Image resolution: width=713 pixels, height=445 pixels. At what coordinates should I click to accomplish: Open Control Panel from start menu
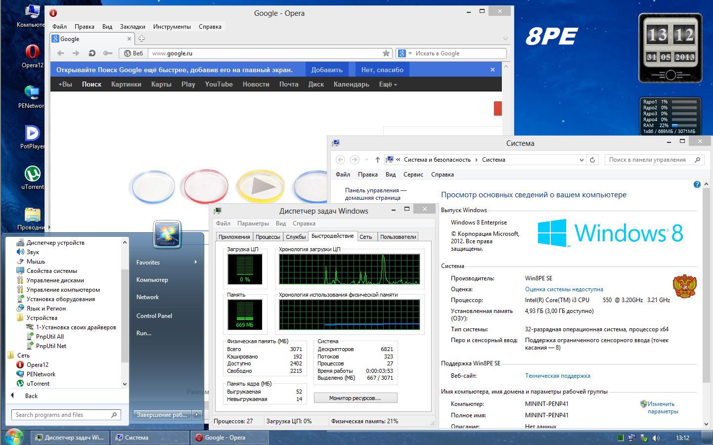154,315
